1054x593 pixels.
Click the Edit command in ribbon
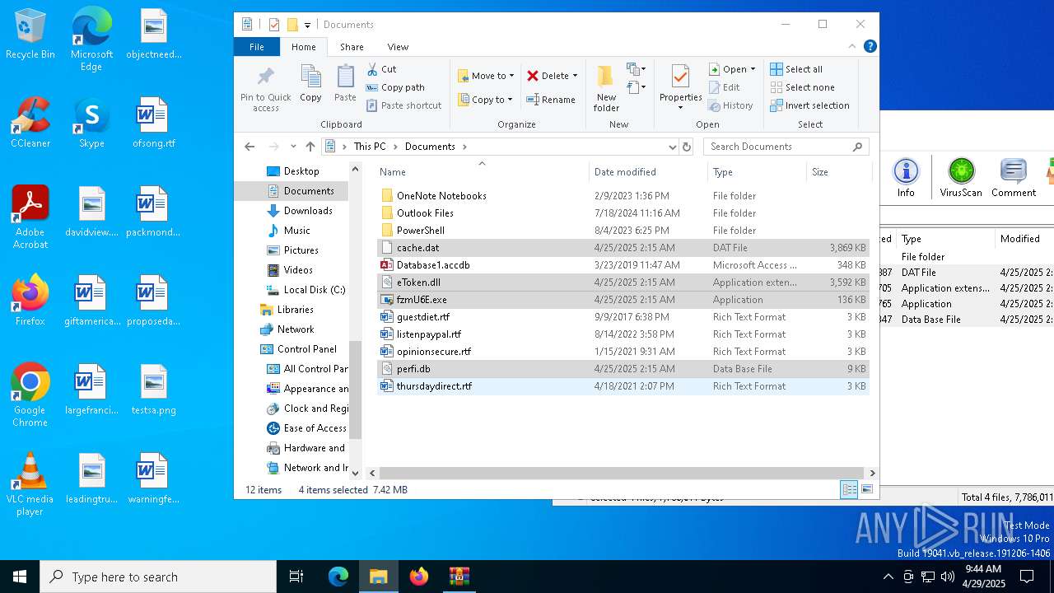click(724, 87)
